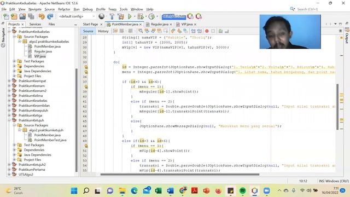350x197 pixels.
Task: Click the Open Project toolbar icon
Action: pyautogui.click(x=22, y=16)
